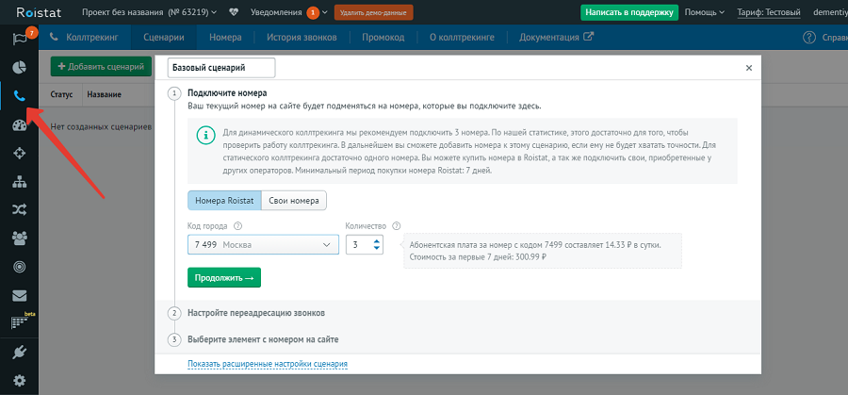Open the bullseye circle sidebar icon
Image resolution: width=848 pixels, height=395 pixels.
20,268
